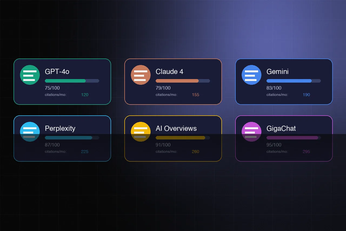Click the 75/100 score text
Viewport: 346px width, 231px height.
coord(52,88)
